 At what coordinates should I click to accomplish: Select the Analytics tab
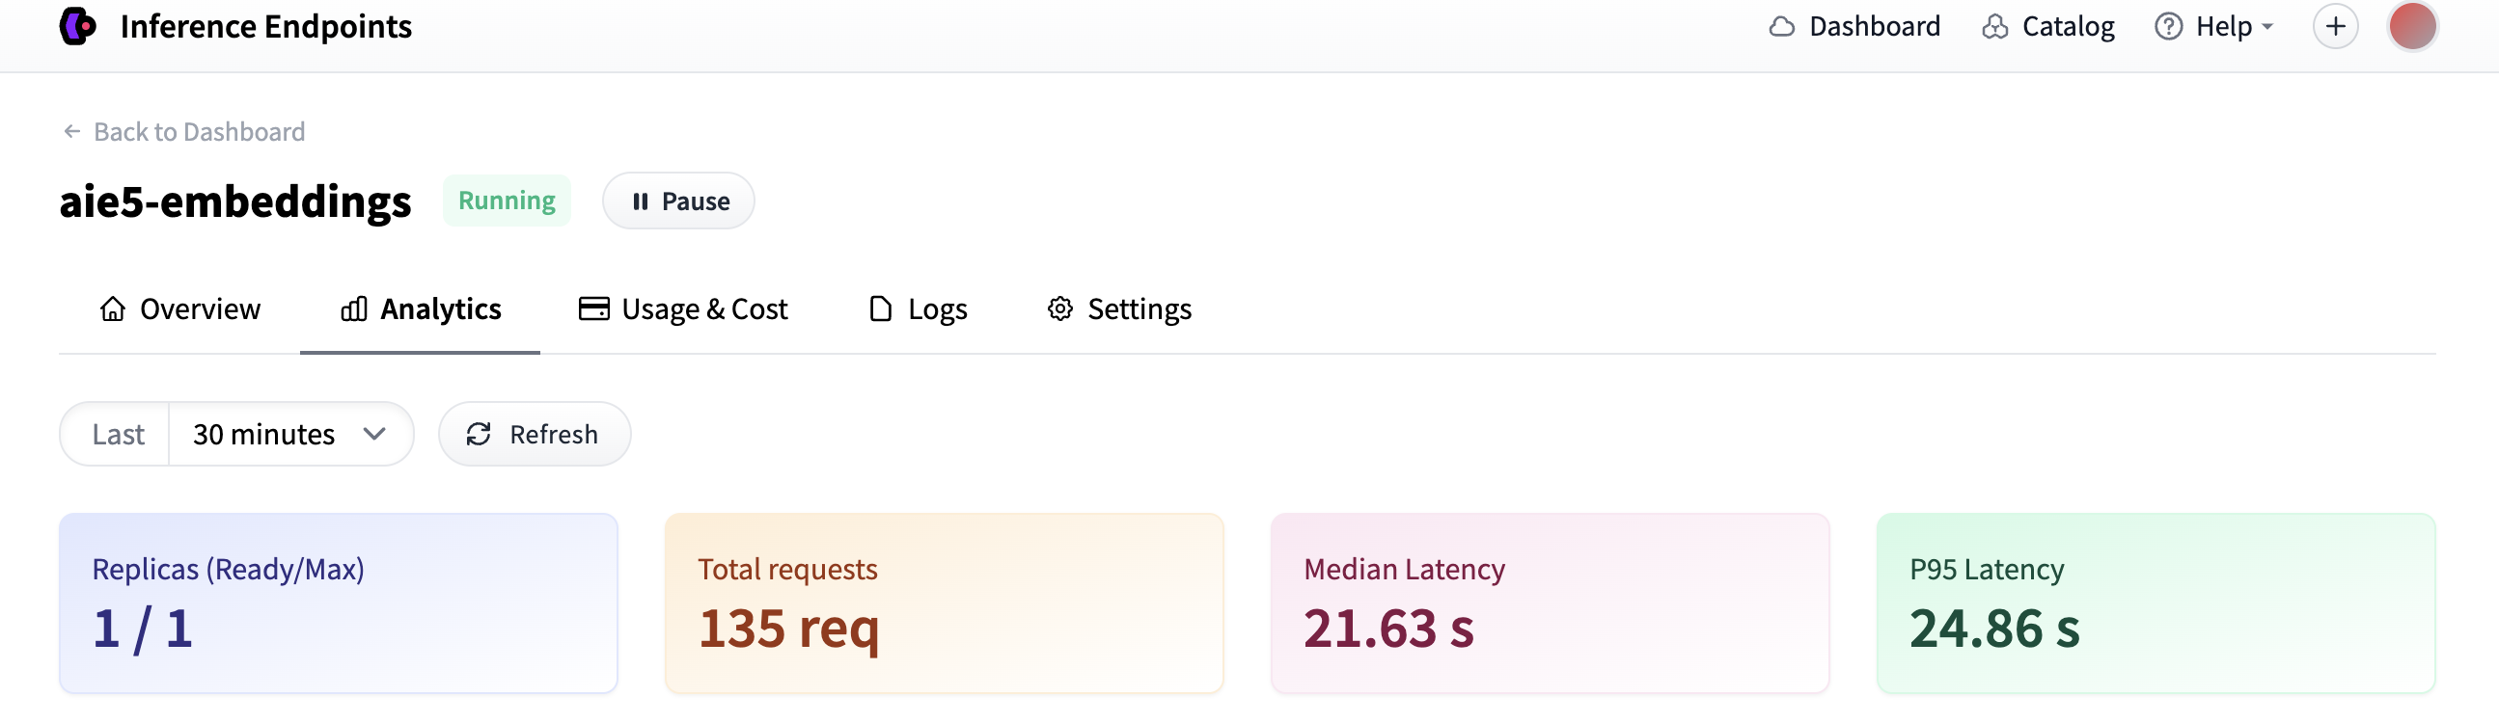tap(420, 309)
